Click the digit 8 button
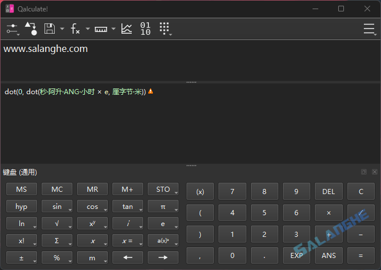This screenshot has height=270, width=381. pos(265,191)
